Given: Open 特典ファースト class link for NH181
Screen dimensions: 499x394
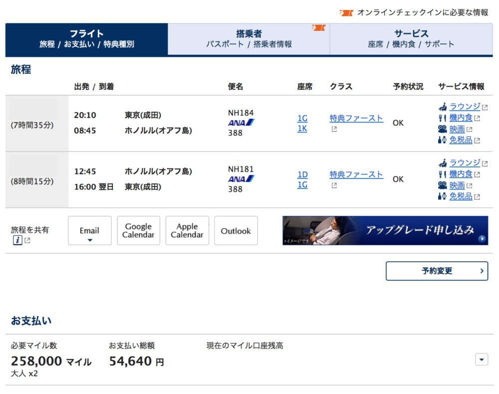Looking at the screenshot, I should (356, 175).
